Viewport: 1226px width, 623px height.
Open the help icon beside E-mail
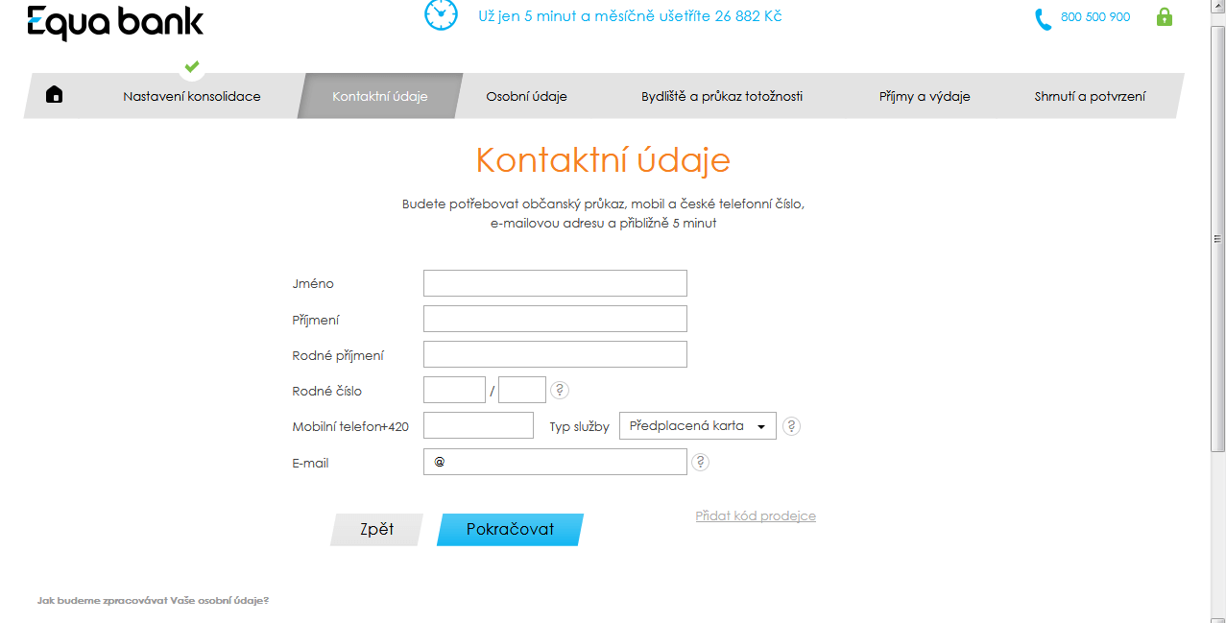pyautogui.click(x=701, y=462)
